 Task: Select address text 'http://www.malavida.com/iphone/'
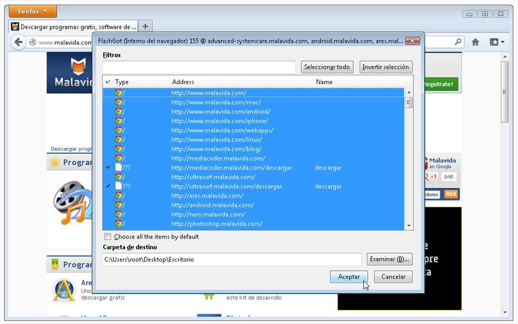click(220, 121)
